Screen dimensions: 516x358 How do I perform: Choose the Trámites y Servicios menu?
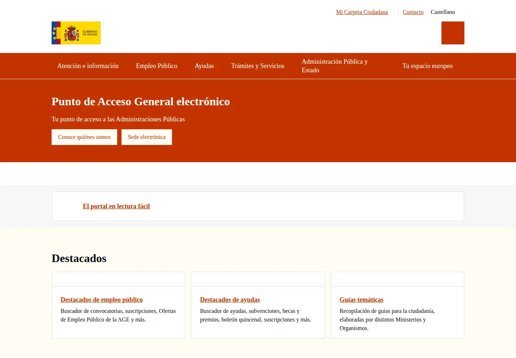coord(258,66)
